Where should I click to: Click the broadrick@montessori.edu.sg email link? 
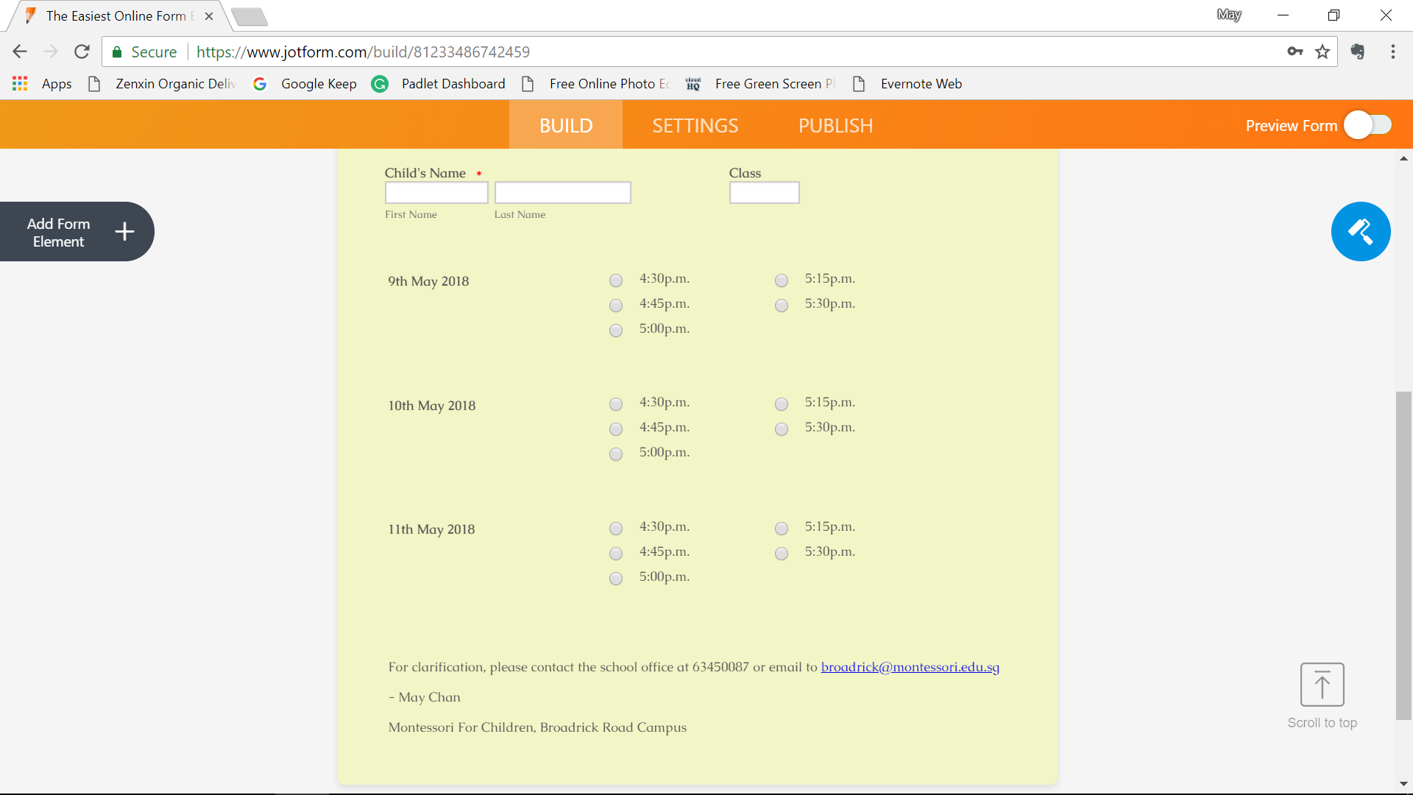coord(910,667)
